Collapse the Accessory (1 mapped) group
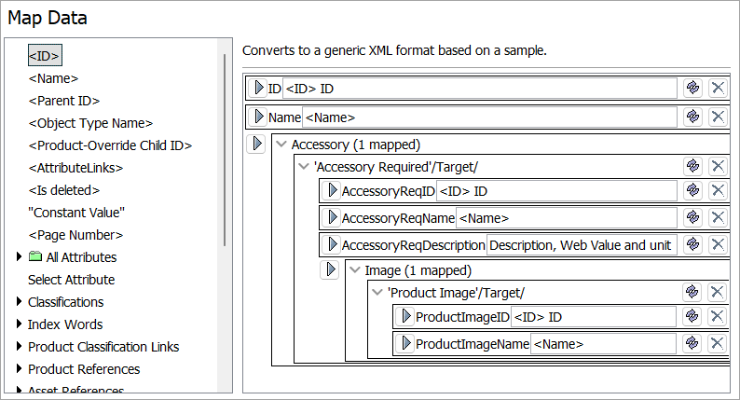This screenshot has height=400, width=740. 281,145
